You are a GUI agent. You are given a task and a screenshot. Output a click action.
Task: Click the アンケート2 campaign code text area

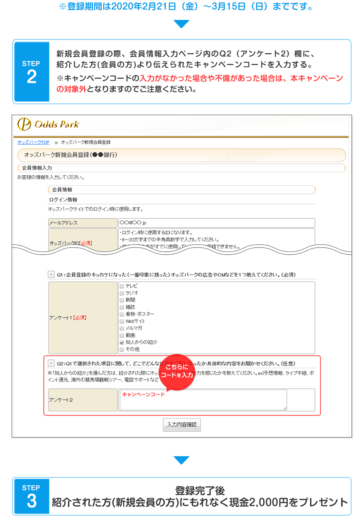(203, 400)
